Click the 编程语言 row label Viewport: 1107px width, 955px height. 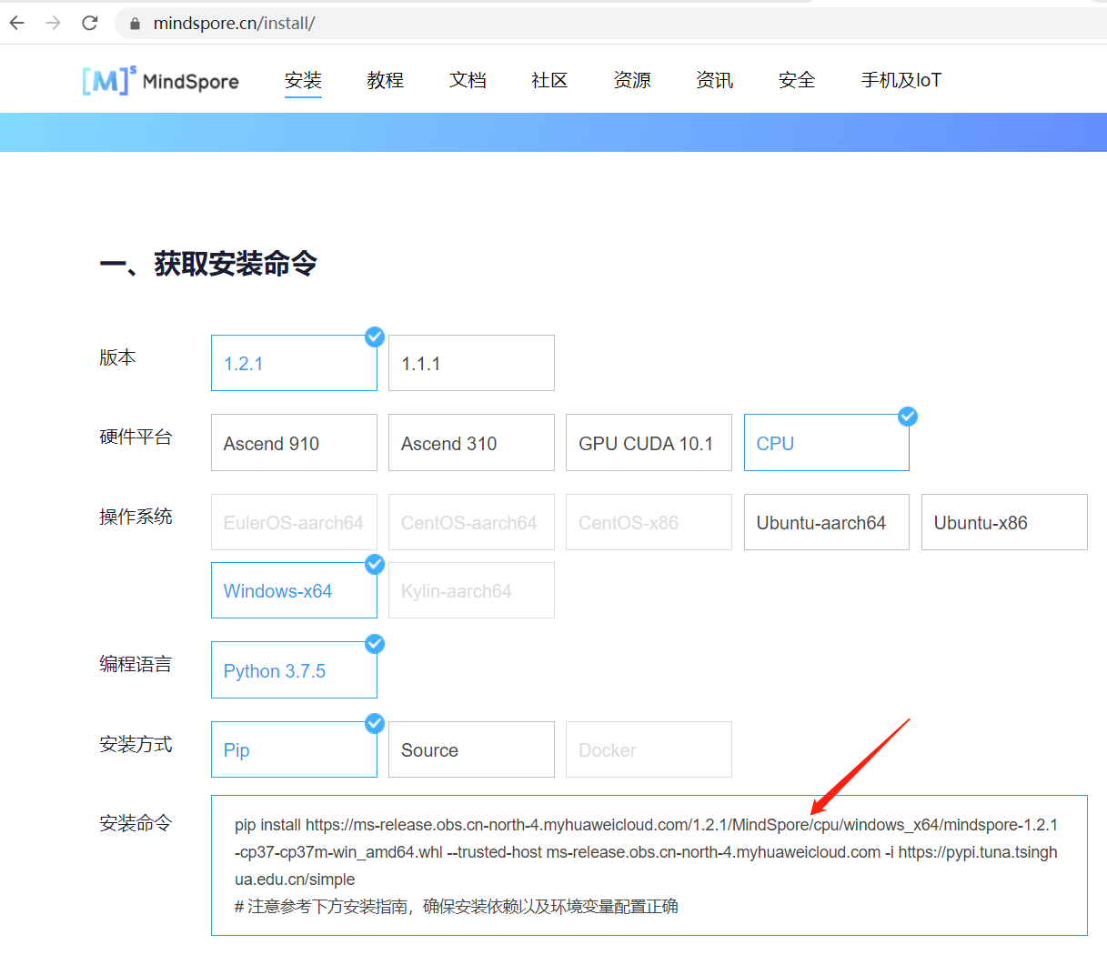136,664
